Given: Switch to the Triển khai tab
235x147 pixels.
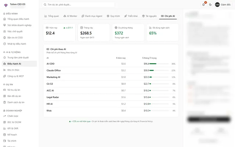Looking at the screenshot, I should 131,16.
